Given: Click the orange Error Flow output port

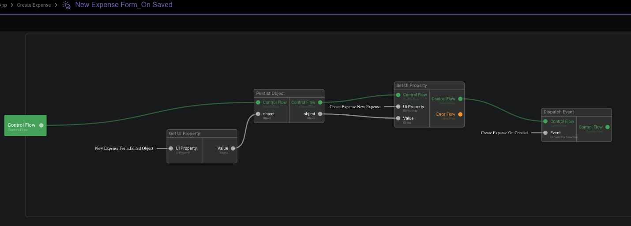Looking at the screenshot, I should (460, 114).
